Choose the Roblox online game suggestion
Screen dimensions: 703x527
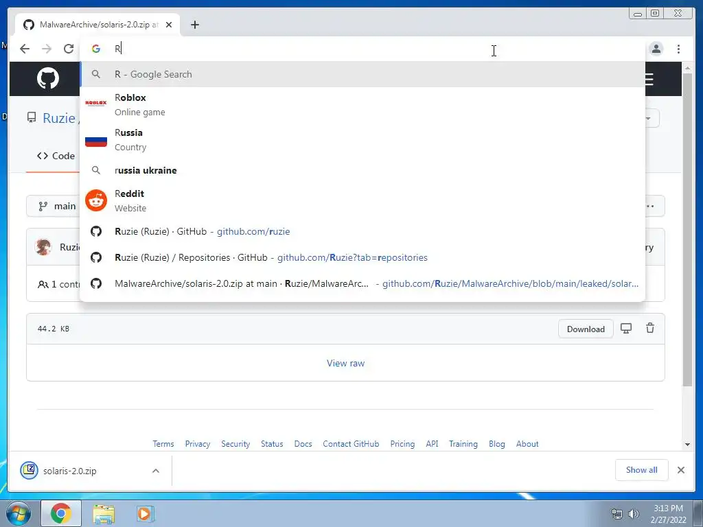coord(362,104)
